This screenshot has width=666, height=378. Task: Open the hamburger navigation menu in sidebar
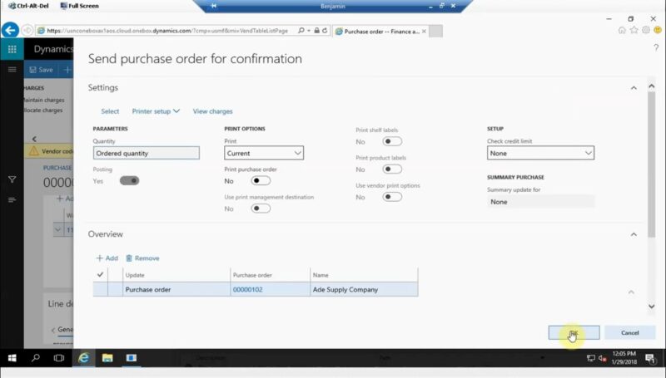click(12, 70)
